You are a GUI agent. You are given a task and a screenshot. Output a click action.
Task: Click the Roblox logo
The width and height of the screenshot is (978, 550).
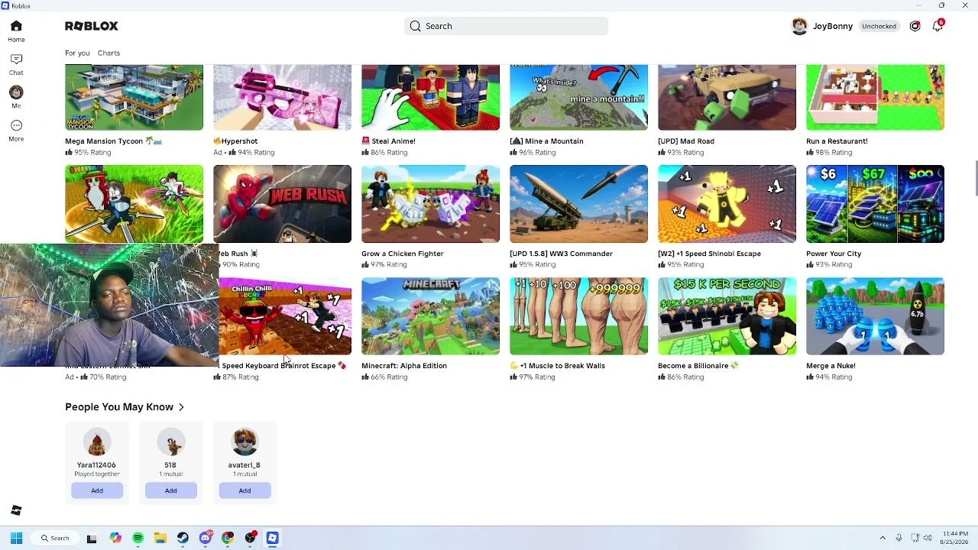[92, 26]
